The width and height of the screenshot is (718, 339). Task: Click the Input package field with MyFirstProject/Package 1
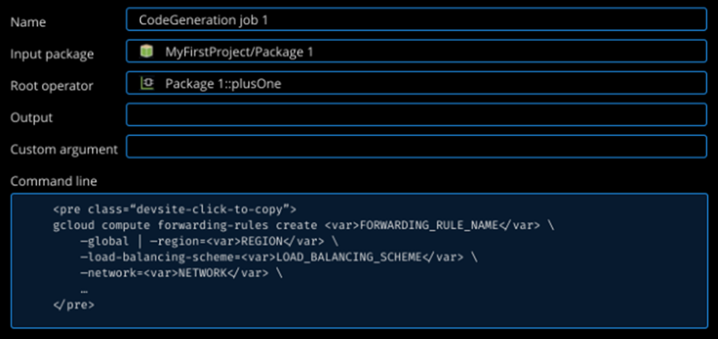tap(416, 51)
